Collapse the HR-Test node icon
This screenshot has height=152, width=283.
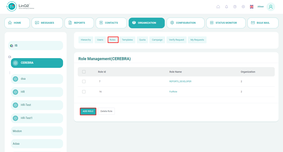click(16, 105)
